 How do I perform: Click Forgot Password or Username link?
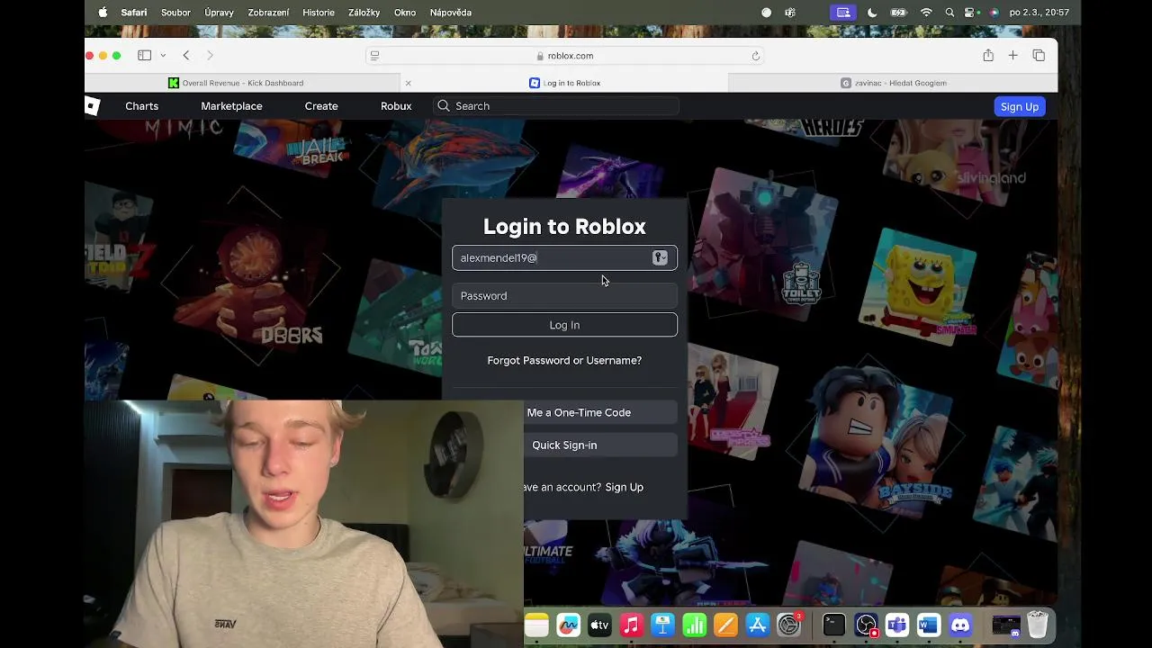tap(564, 360)
